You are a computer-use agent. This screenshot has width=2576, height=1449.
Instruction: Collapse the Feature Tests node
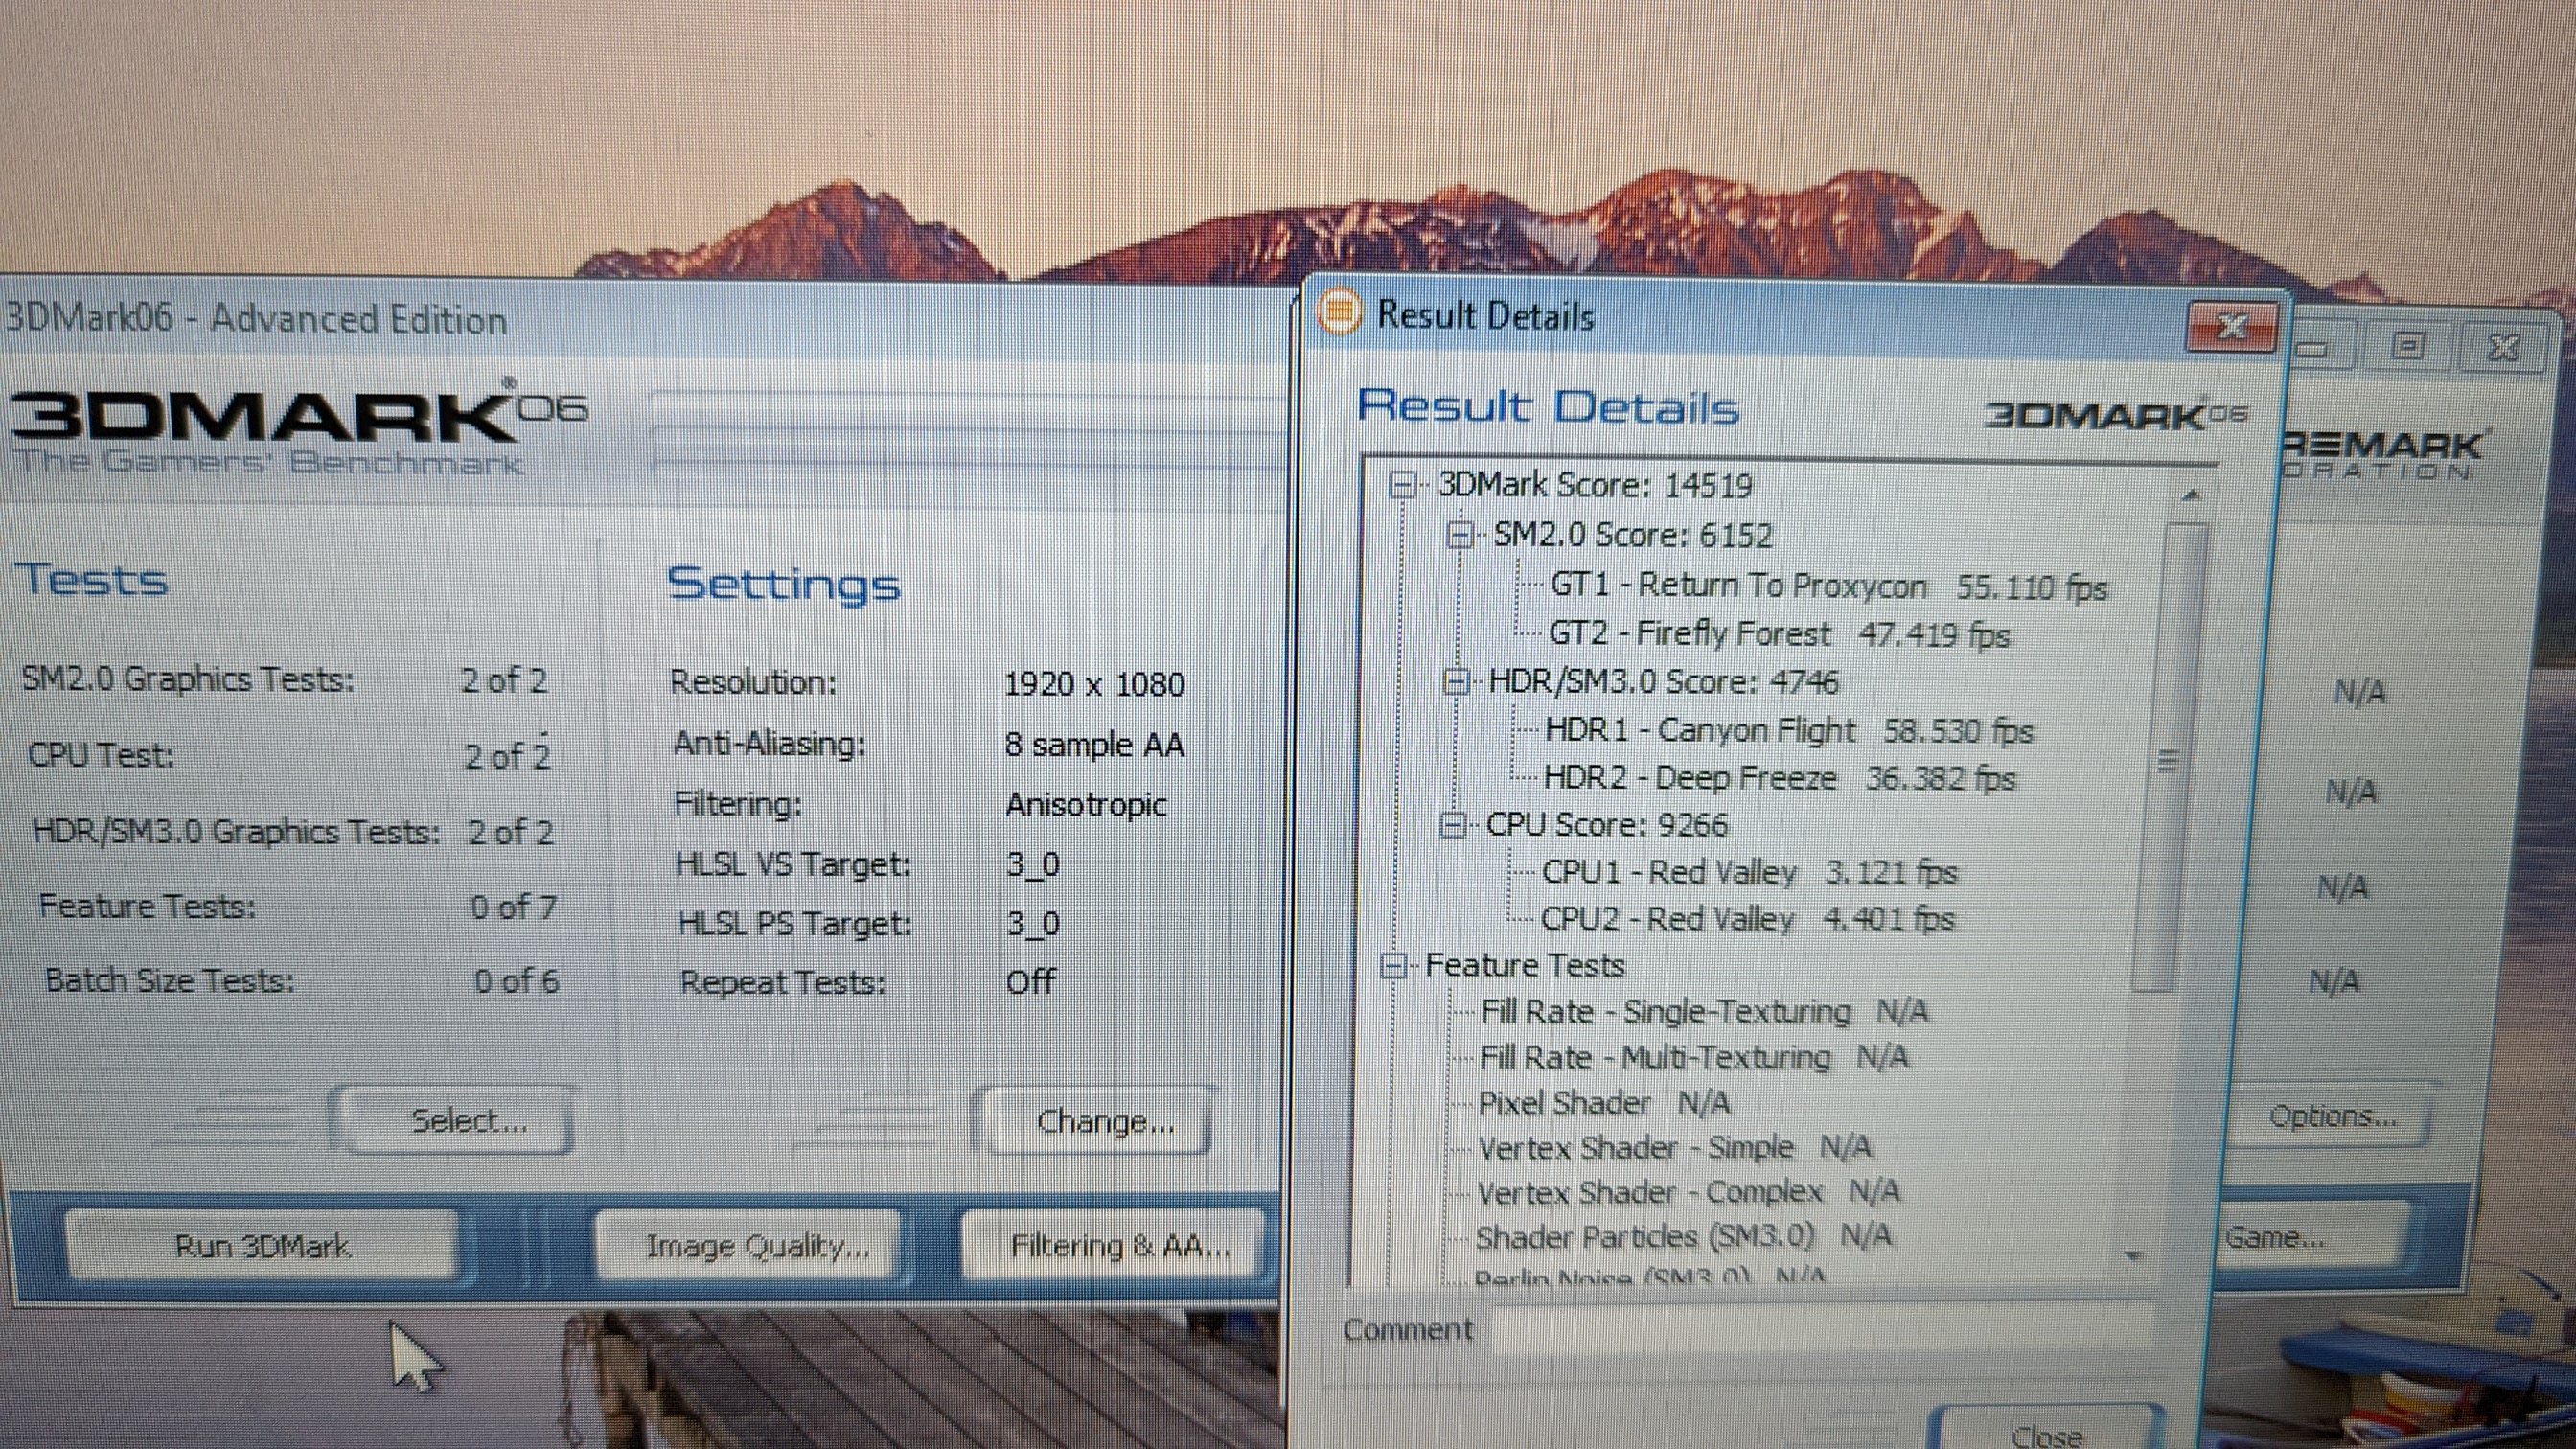coord(1393,966)
